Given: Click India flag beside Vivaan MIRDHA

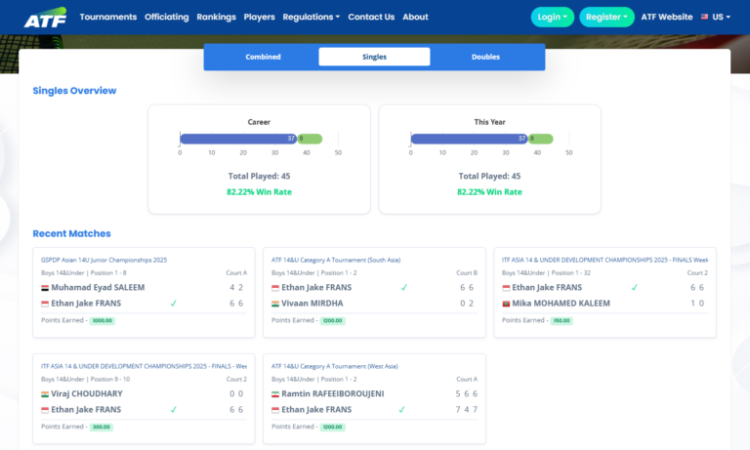Looking at the screenshot, I should pos(275,304).
